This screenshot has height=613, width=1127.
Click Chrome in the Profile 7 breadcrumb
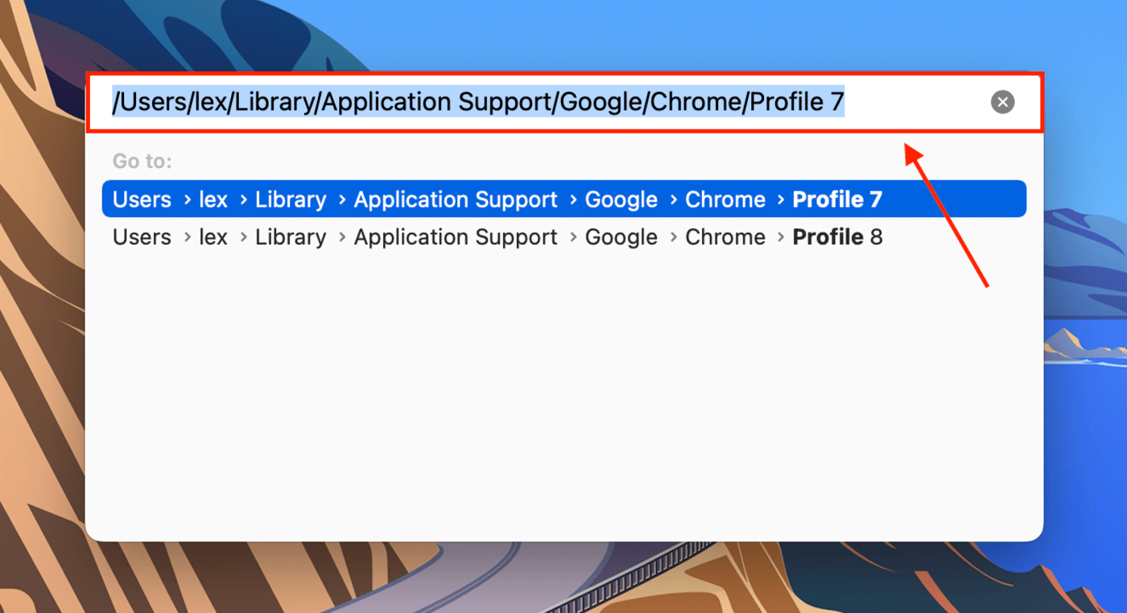725,199
